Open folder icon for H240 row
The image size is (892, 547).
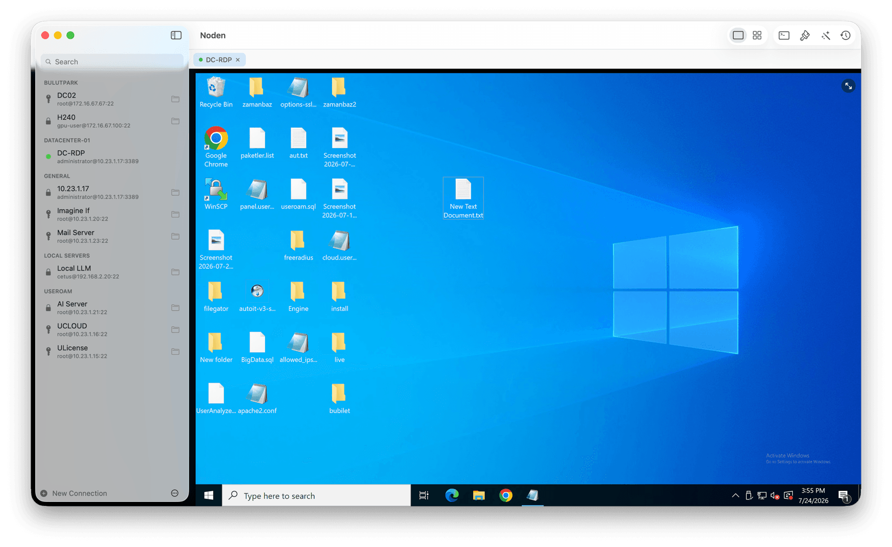coord(175,121)
